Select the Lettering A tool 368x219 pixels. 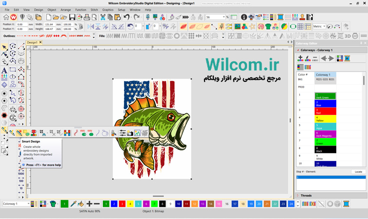(4, 71)
